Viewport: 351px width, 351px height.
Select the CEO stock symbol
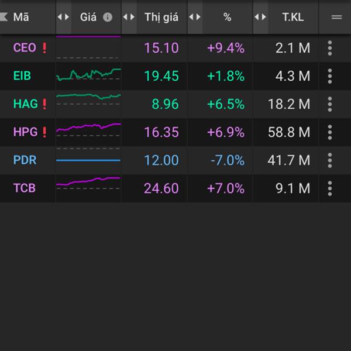pyautogui.click(x=25, y=48)
